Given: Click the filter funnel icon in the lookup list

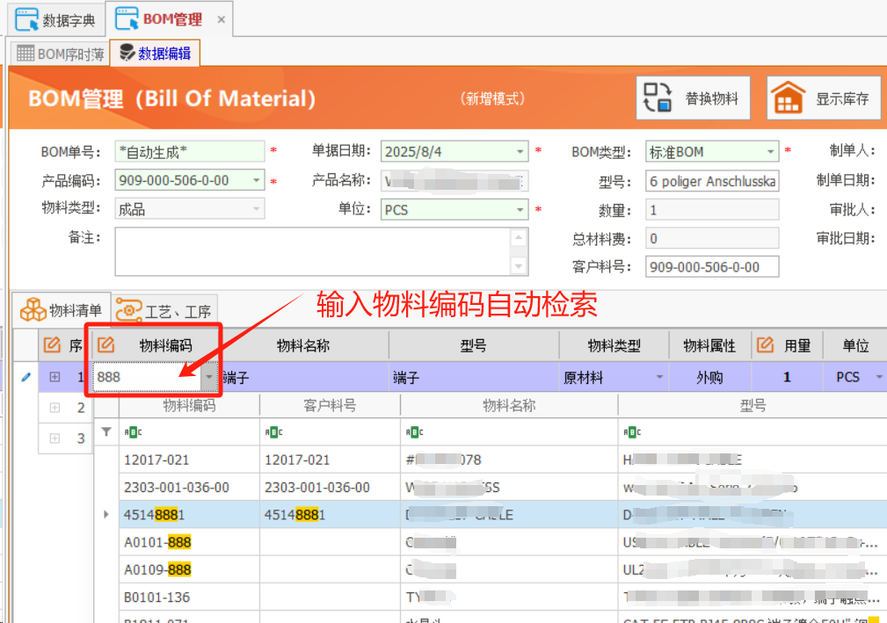Looking at the screenshot, I should coord(105,432).
